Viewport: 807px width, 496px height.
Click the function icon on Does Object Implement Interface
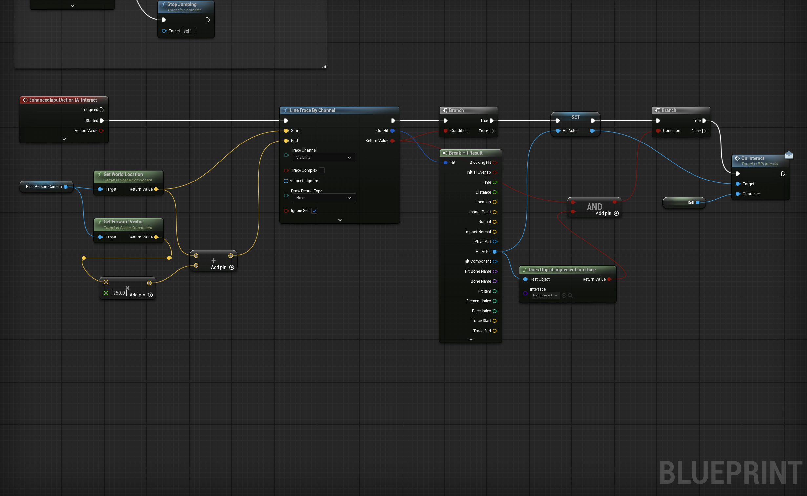pyautogui.click(x=525, y=269)
